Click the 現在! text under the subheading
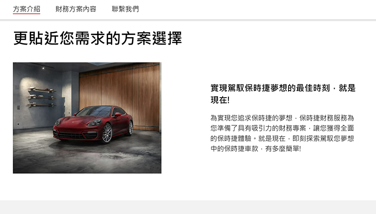 click(220, 100)
